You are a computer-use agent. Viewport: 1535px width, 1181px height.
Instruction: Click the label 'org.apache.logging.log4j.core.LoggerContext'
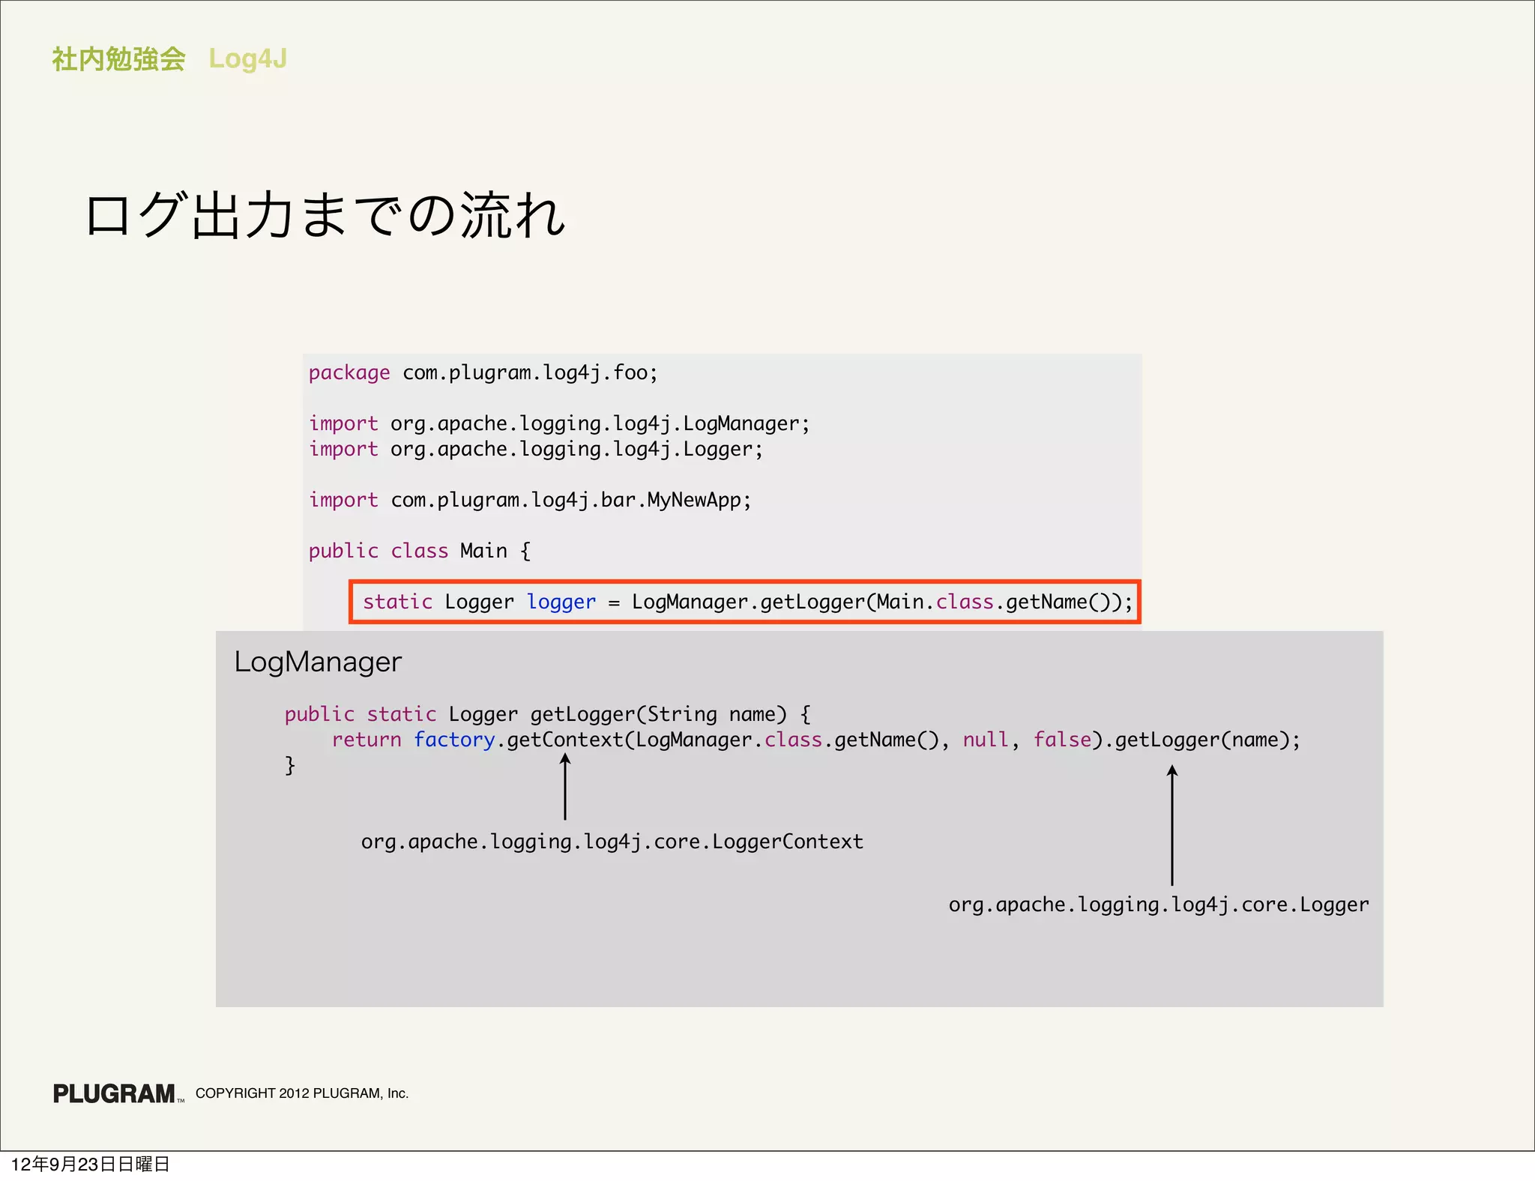[612, 842]
